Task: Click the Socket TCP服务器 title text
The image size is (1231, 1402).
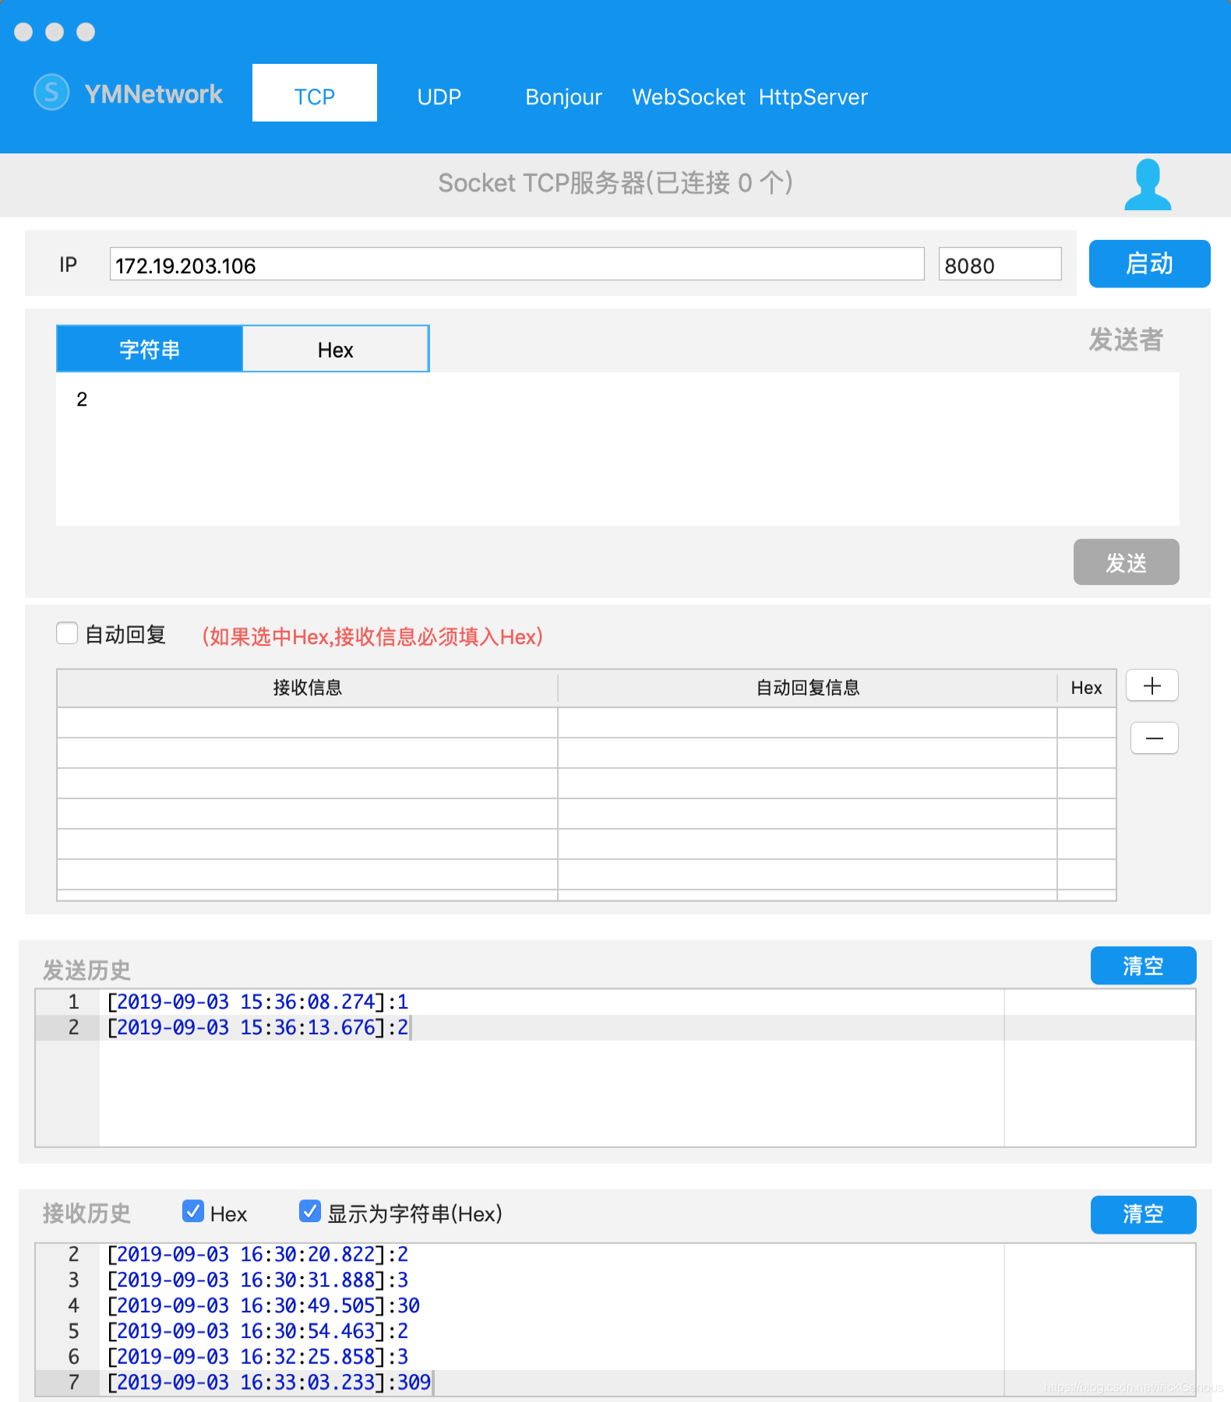Action: pyautogui.click(x=615, y=183)
